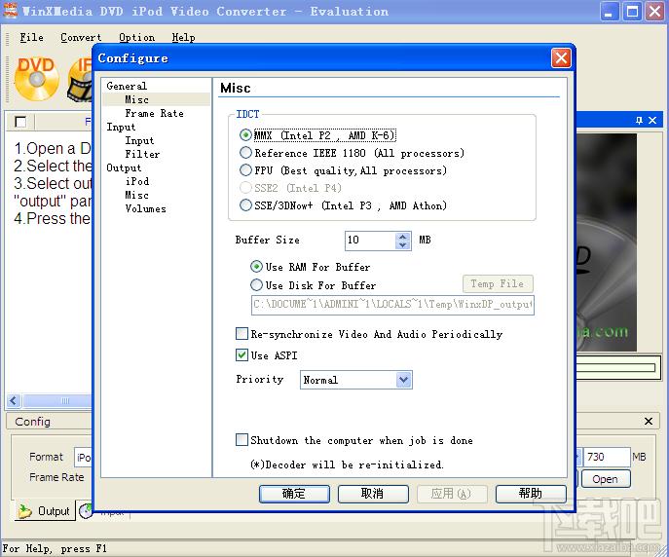Click the Open button in main window
The width and height of the screenshot is (669, 557).
(606, 479)
